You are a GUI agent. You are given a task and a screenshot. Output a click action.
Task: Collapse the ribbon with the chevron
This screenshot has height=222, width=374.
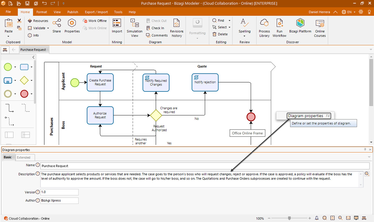point(336,12)
